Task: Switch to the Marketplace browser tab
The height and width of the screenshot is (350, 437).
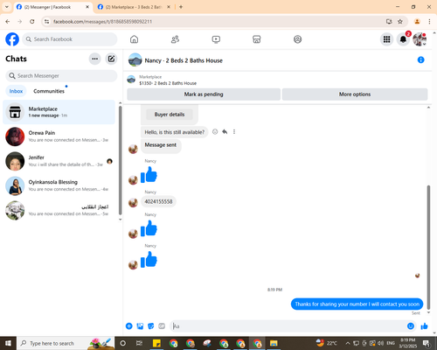Action: 134,7
